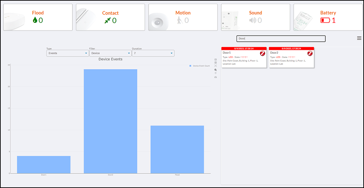Click the chart autoscale crossed-arrows icon
364x188 pixels.
coord(216,66)
